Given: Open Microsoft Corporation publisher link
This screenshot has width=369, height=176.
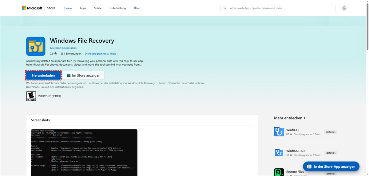Looking at the screenshot, I should pos(63,48).
